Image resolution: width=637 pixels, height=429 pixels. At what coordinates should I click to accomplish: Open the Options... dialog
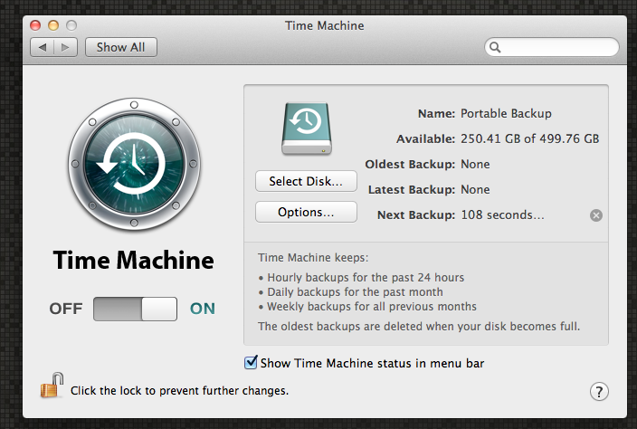(306, 212)
